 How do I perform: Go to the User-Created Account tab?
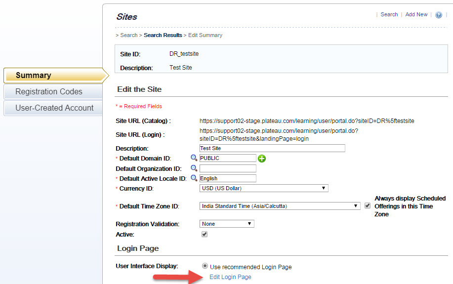(x=53, y=108)
